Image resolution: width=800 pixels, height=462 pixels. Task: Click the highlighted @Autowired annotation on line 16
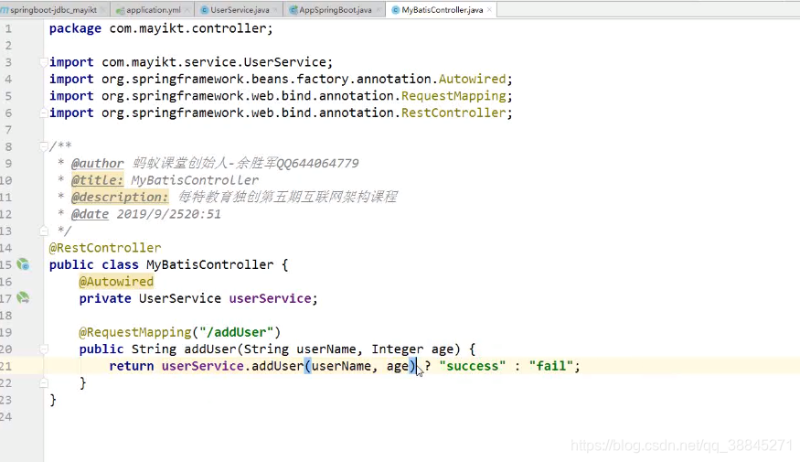click(116, 281)
